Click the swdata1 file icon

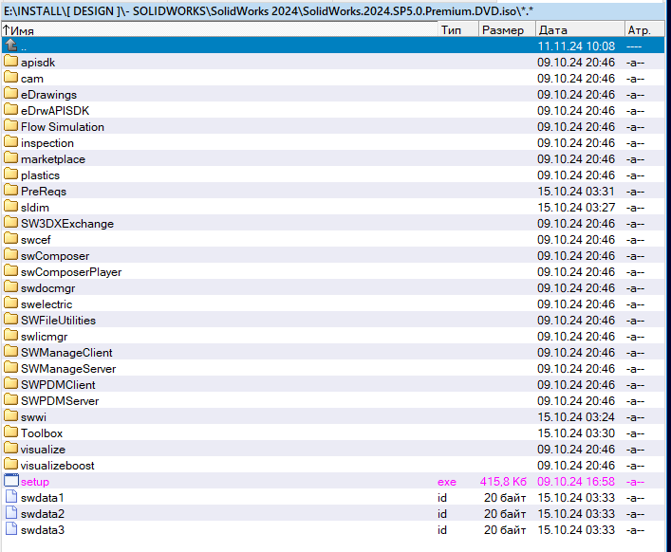click(x=11, y=497)
